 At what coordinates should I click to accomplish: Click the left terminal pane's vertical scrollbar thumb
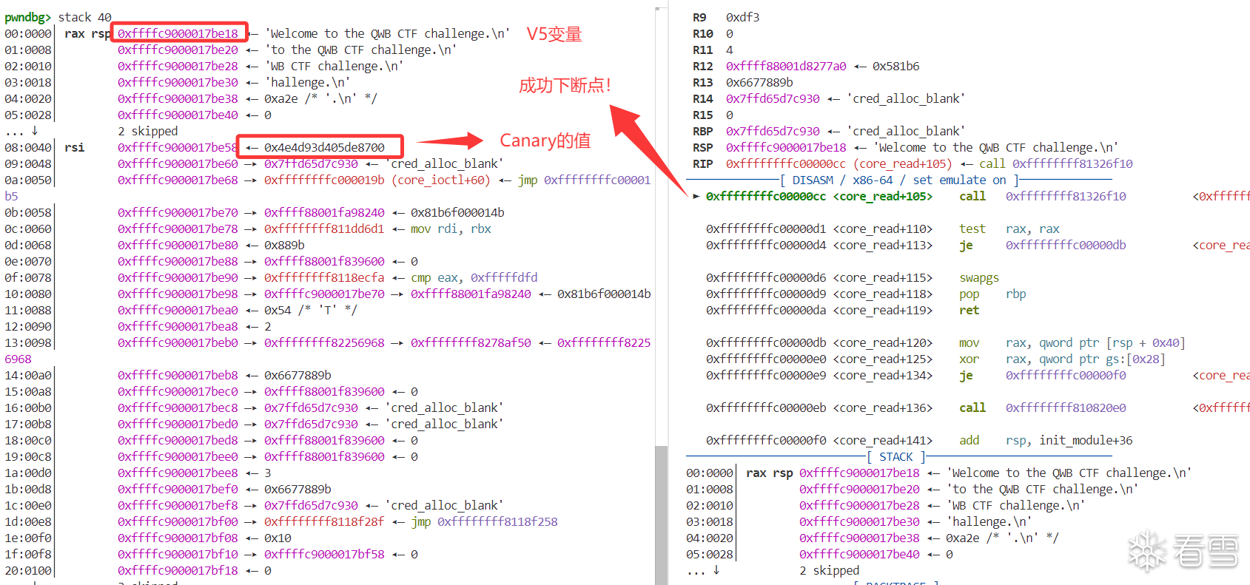tap(662, 515)
